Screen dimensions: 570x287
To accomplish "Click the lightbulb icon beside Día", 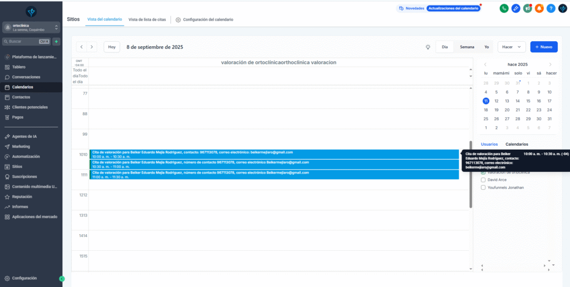I will [x=428, y=47].
